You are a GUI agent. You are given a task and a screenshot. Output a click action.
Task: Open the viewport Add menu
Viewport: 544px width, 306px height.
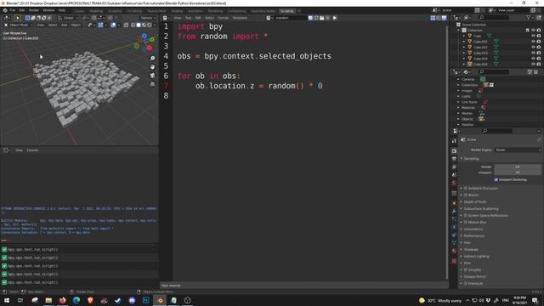(65, 25)
